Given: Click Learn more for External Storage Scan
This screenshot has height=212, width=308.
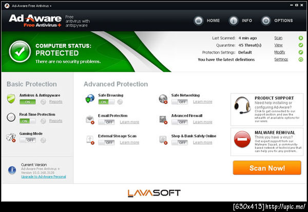Looking at the screenshot, I should (129, 143).
